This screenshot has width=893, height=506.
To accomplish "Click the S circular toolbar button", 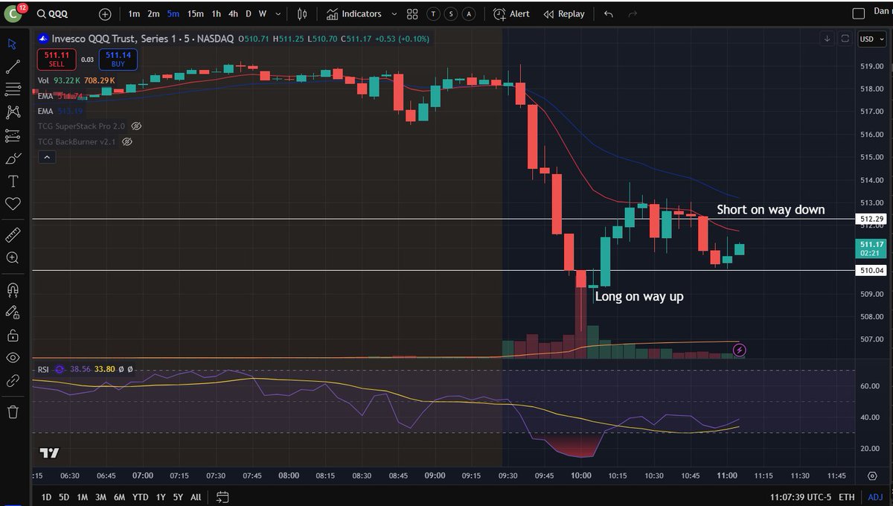I will 451,14.
